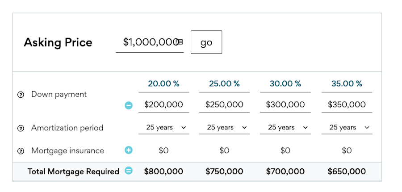Click the $1,000,000 Asking Price input
The height and width of the screenshot is (192, 402).
click(x=150, y=42)
